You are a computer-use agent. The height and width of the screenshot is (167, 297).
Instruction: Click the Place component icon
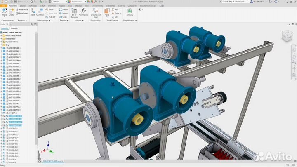pos(5,11)
